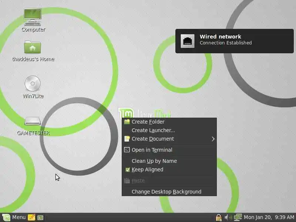The height and width of the screenshot is (222, 296).
Task: Choose Create Launcher... from the context menu
Action: point(169,131)
